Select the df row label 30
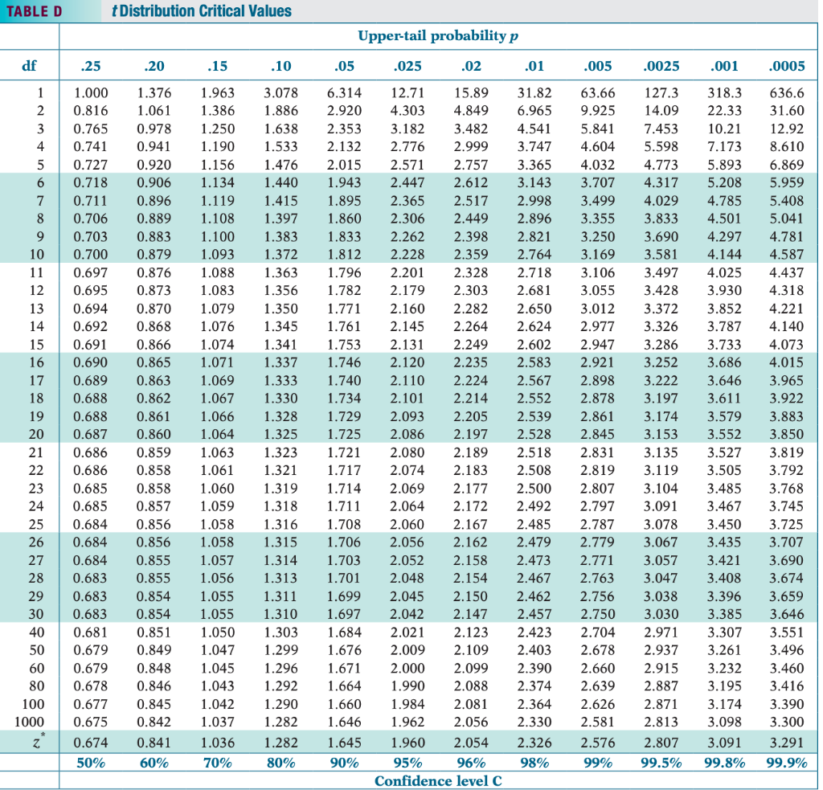This screenshot has width=823, height=790. (36, 614)
